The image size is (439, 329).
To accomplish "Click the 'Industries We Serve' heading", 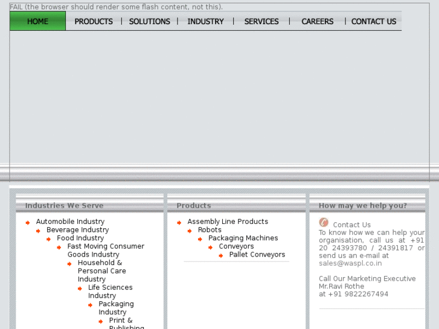I will (x=64, y=205).
